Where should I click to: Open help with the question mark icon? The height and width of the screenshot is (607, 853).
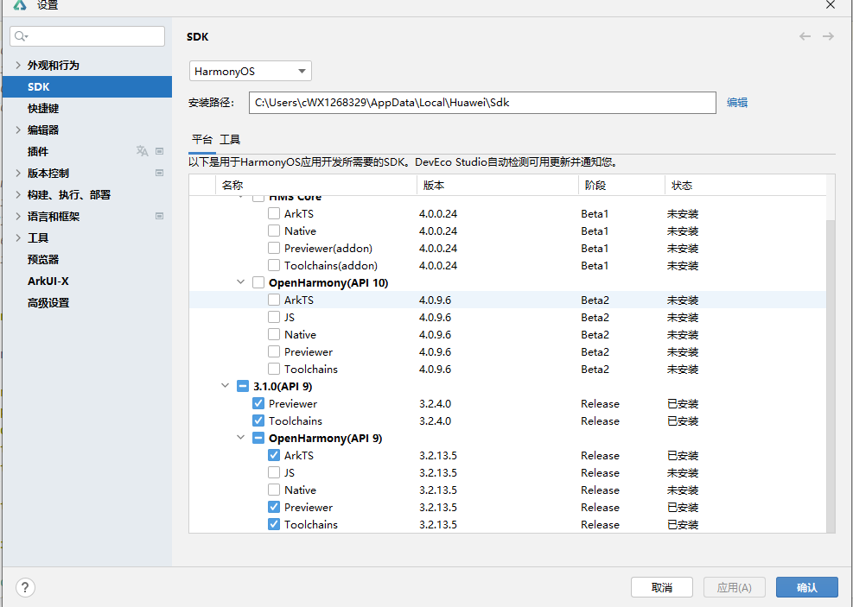coord(26,587)
